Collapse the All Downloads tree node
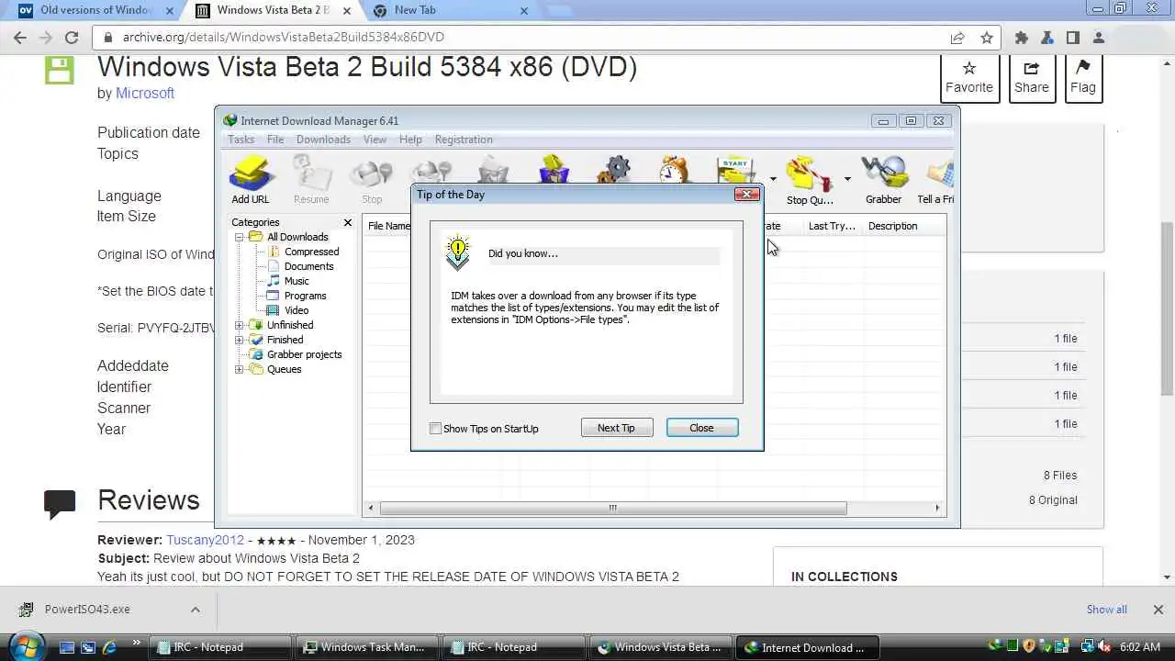The width and height of the screenshot is (1175, 661). pyautogui.click(x=240, y=237)
